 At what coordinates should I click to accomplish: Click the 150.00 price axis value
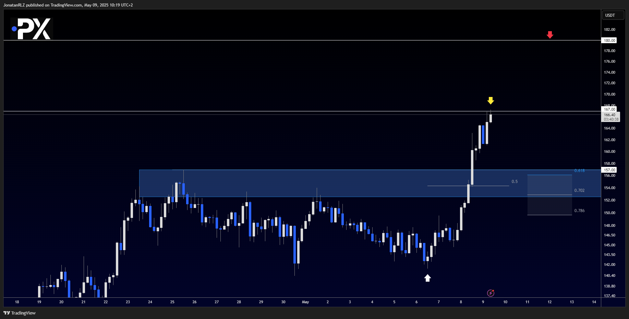[x=609, y=213]
